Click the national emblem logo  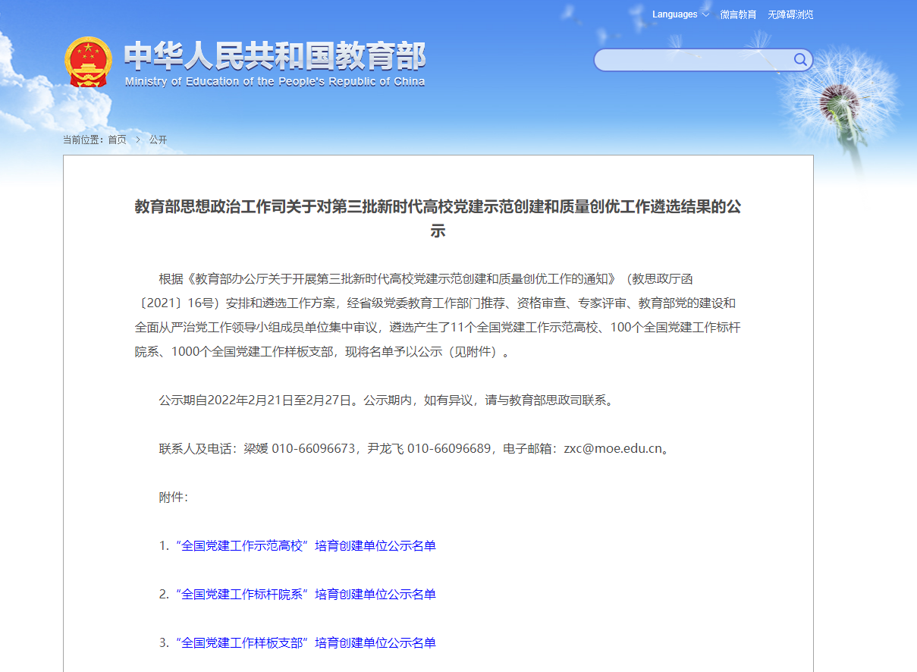[x=88, y=61]
